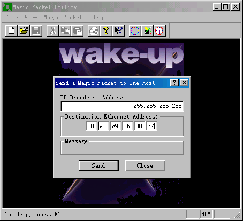243x221 pixels.
Task: Maximize the Magic Packet Utility window
Action: tap(226, 7)
